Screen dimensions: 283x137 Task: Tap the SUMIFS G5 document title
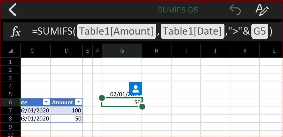coord(178,10)
